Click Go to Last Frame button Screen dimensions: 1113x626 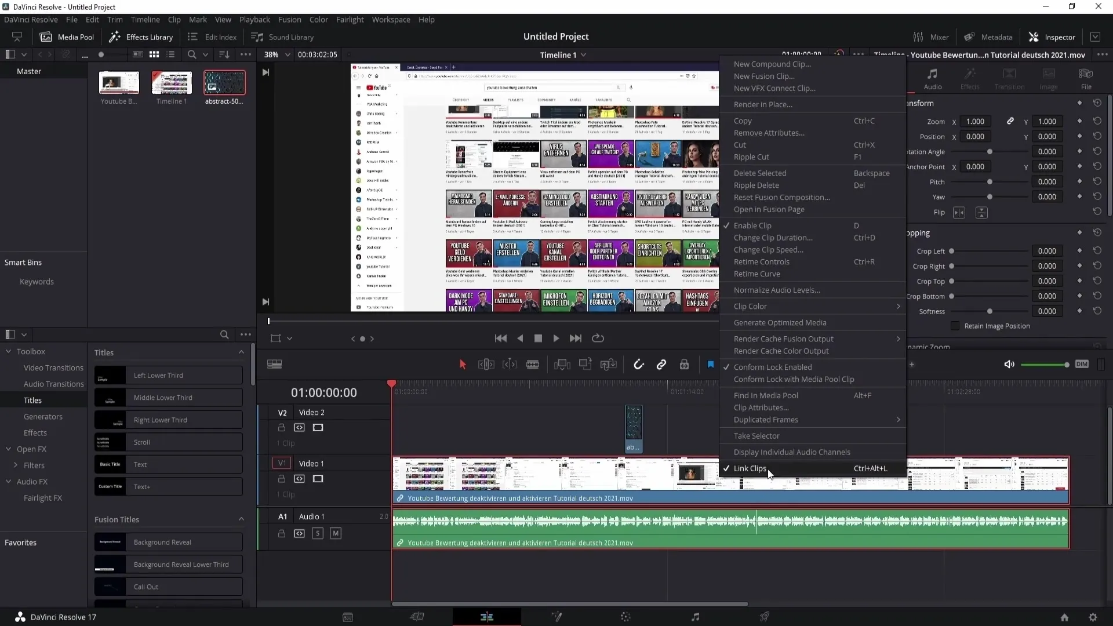click(576, 339)
